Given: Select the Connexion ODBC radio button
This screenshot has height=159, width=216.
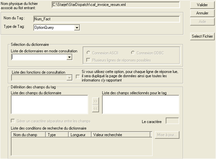Looking at the screenshot, I should coord(133,53).
